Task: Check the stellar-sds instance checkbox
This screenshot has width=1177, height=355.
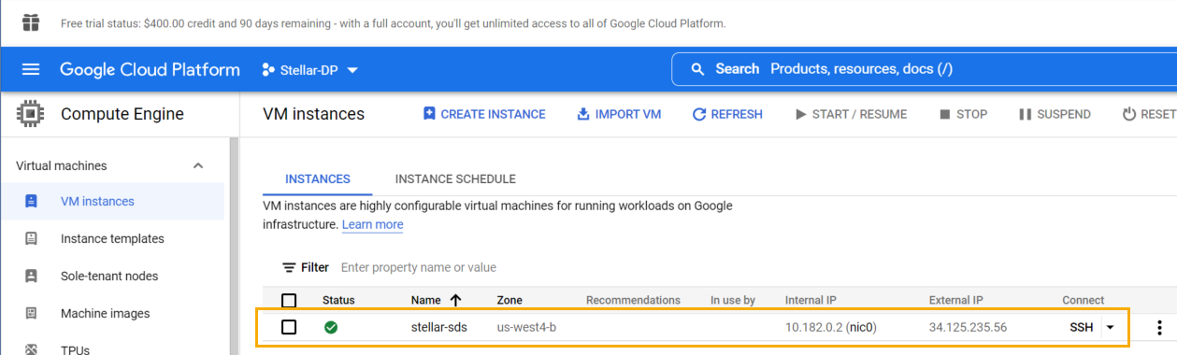Action: [289, 327]
